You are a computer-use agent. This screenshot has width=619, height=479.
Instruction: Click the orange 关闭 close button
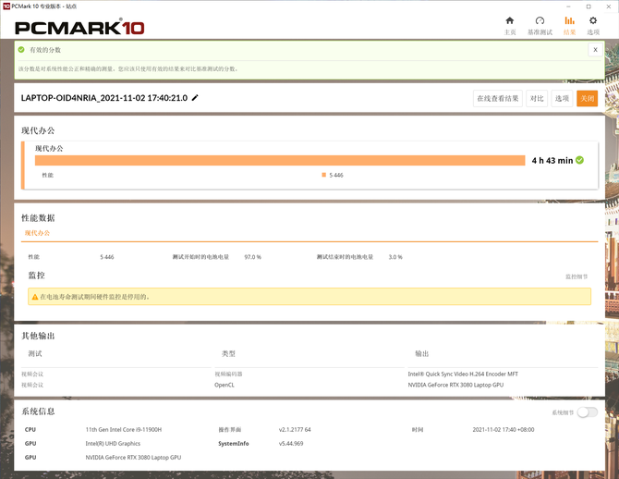[x=587, y=98]
